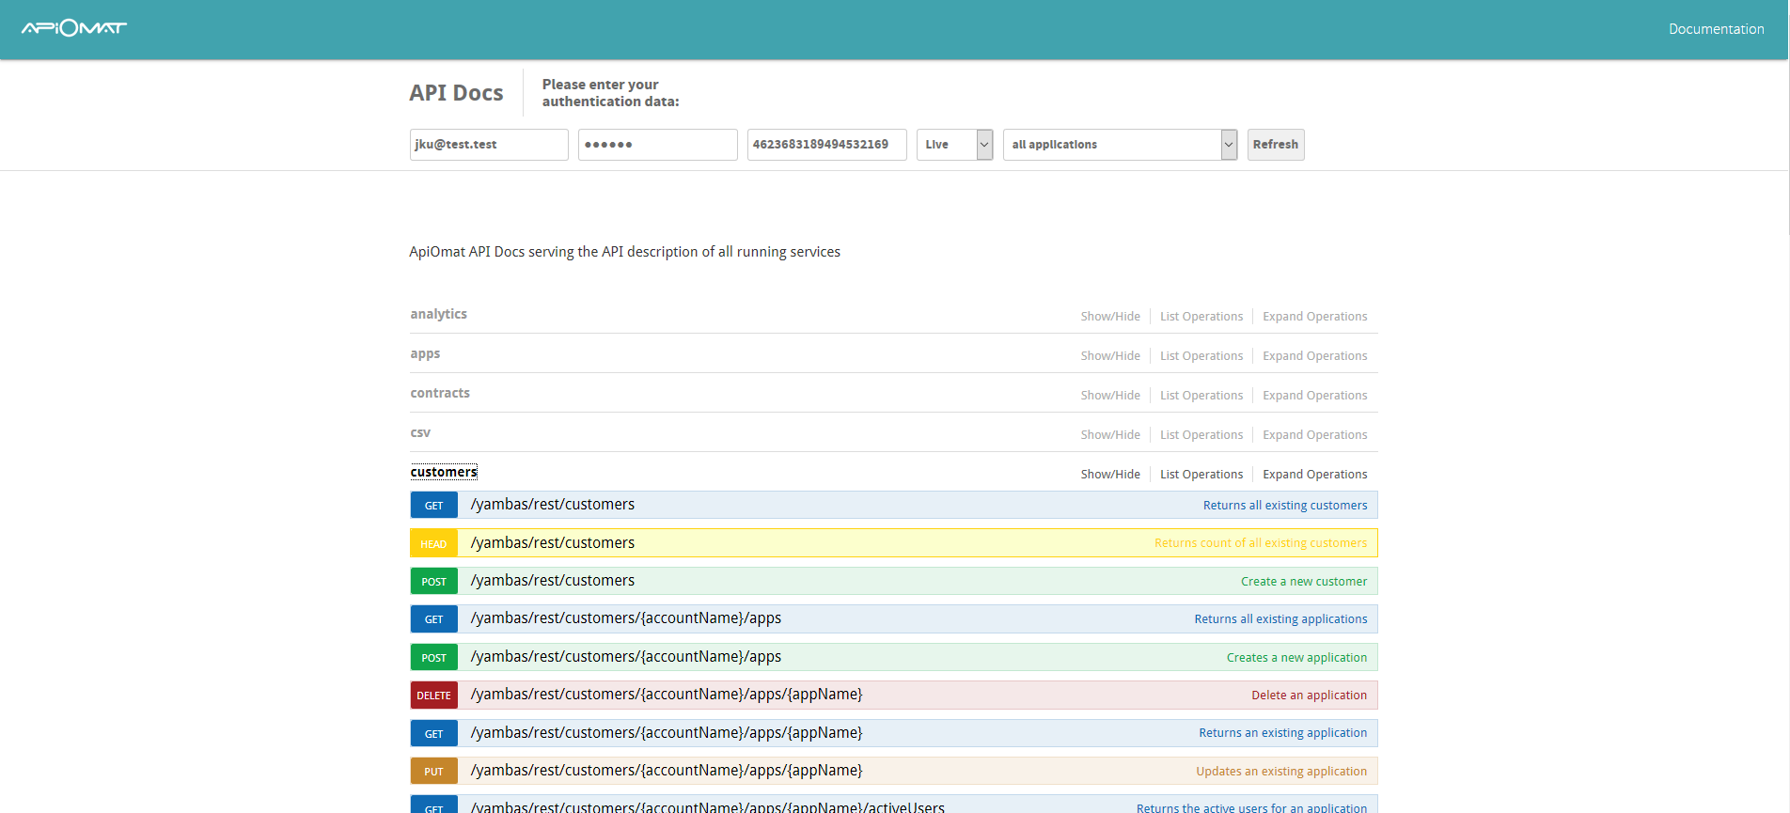Click Expand Operations for analytics
Image resolution: width=1790 pixels, height=813 pixels.
pos(1315,317)
